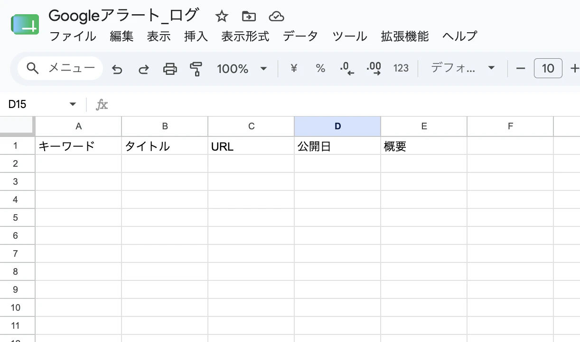Image resolution: width=580 pixels, height=342 pixels.
Task: Increase decimal places
Action: click(374, 69)
